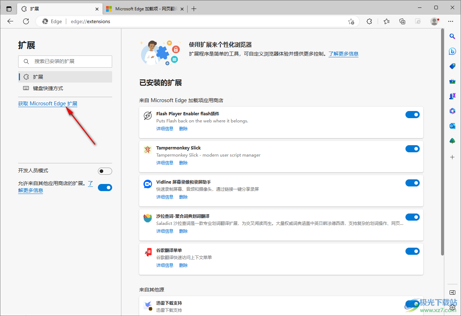The height and width of the screenshot is (316, 461).
Task: Turn off the 沙拉查词 extension toggle
Action: (413, 217)
